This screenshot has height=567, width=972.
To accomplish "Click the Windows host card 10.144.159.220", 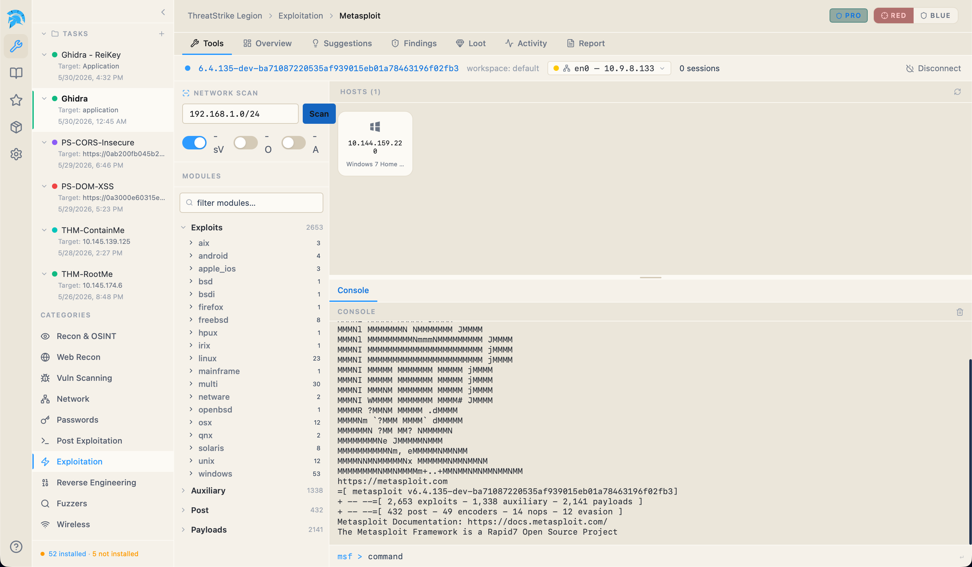I will click(375, 144).
